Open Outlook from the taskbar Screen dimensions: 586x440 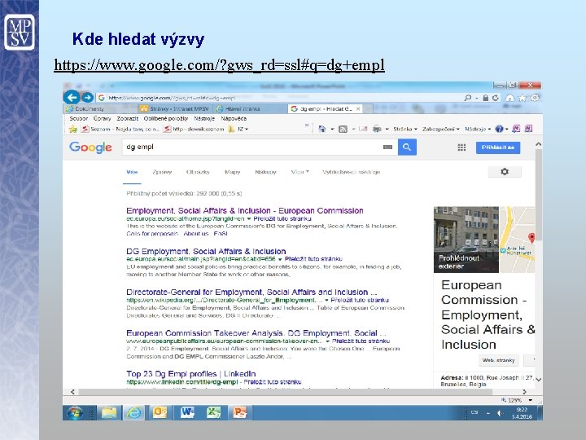(x=160, y=412)
